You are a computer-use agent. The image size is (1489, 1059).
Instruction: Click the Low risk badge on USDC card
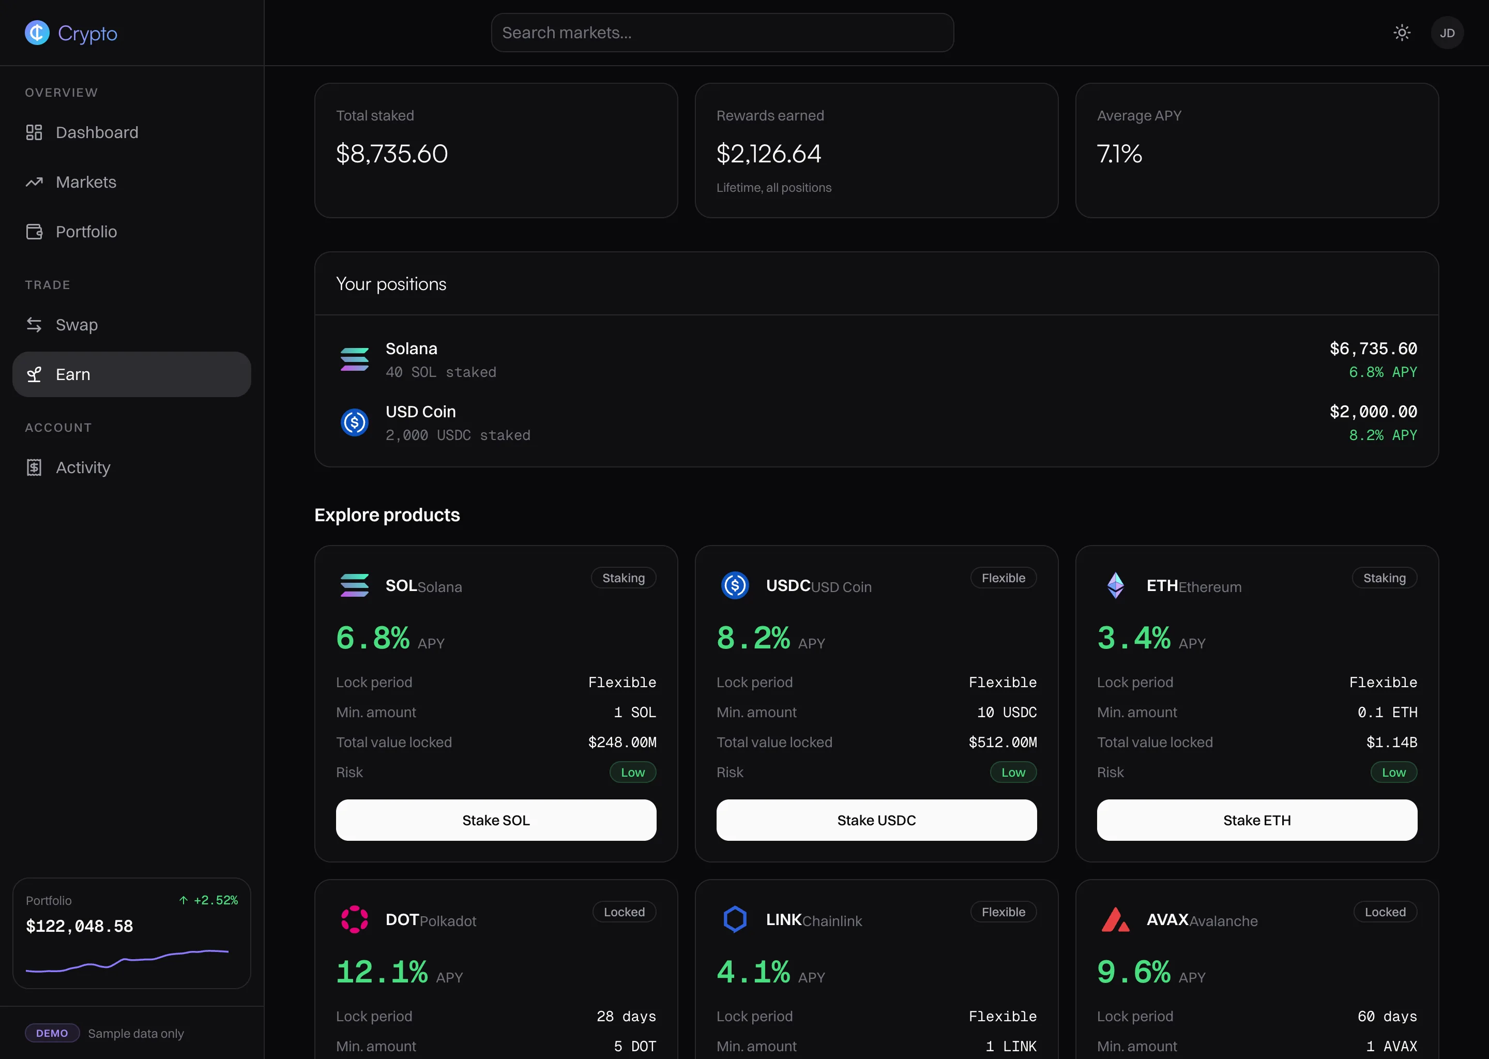[x=1013, y=772]
